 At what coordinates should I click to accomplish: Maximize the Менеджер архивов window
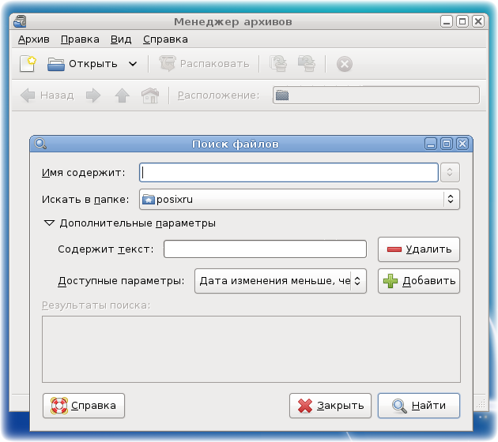click(x=462, y=21)
